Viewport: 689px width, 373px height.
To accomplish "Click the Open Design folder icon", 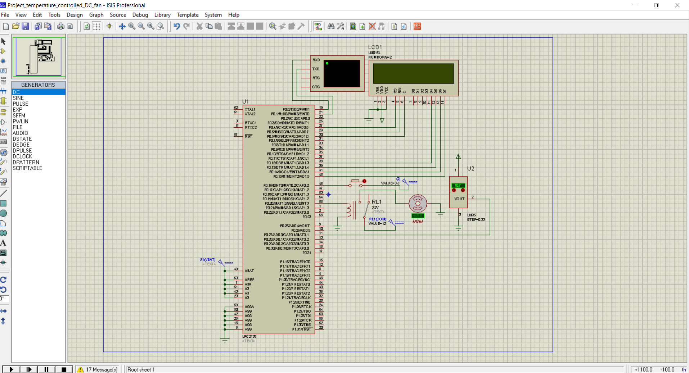I will pyautogui.click(x=15, y=26).
